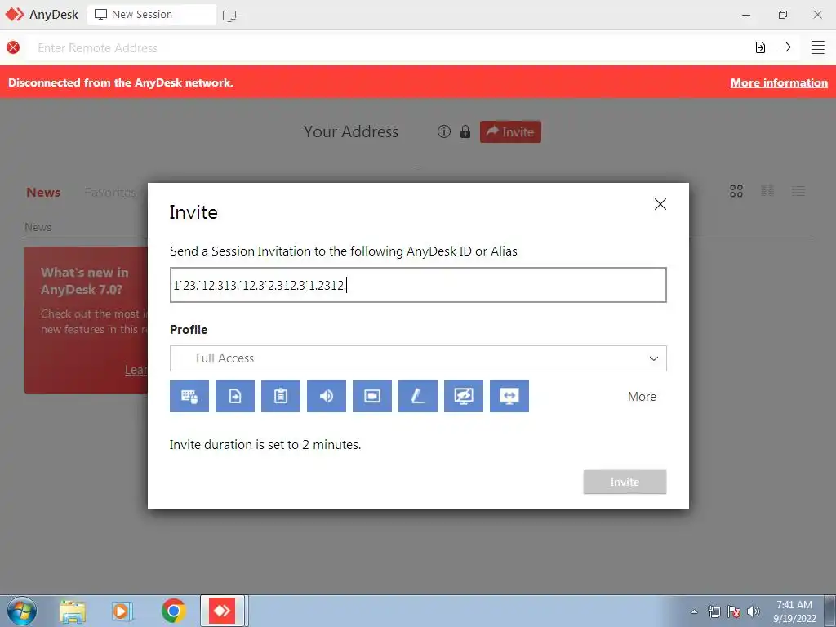
Task: Minimize the AnyDesk window
Action: click(746, 15)
